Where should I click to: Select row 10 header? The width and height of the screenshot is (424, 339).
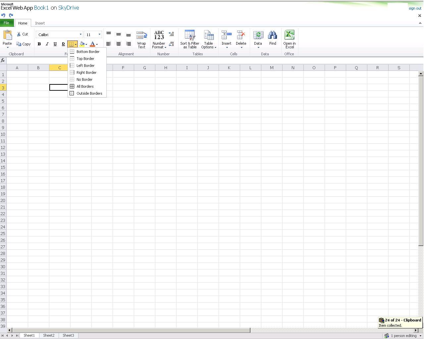3,134
